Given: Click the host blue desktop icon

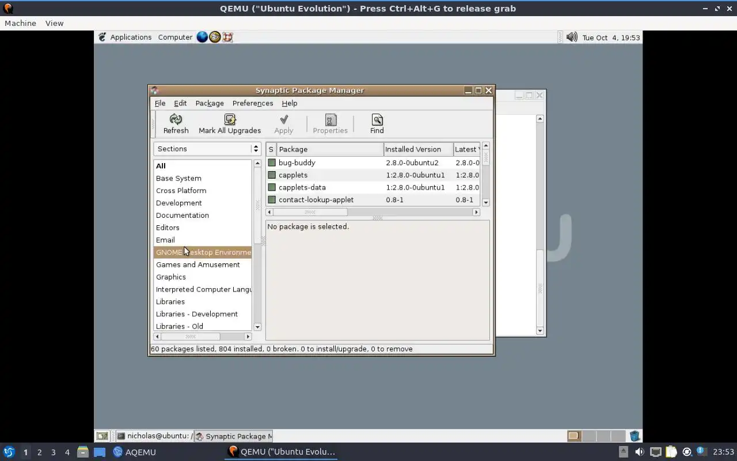Looking at the screenshot, I should pyautogui.click(x=100, y=452).
